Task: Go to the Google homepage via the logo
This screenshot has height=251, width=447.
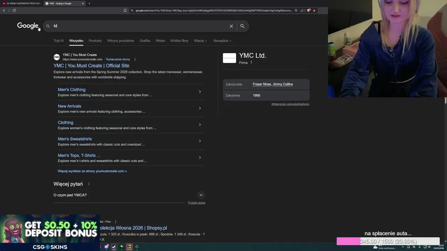Action: (x=28, y=26)
